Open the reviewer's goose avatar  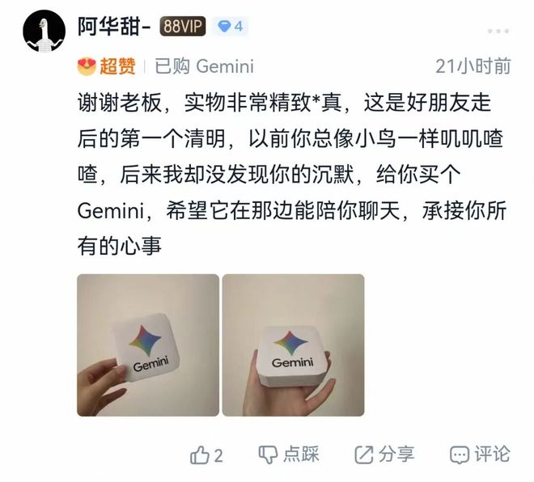click(x=44, y=31)
